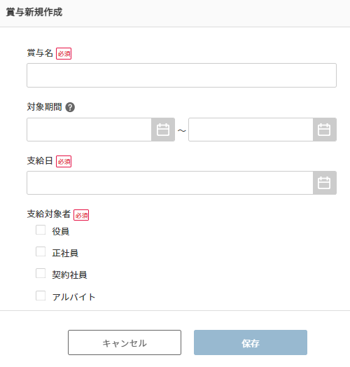Click the 必須 badge beside 支給対象者
The image size is (350, 367).
click(81, 215)
